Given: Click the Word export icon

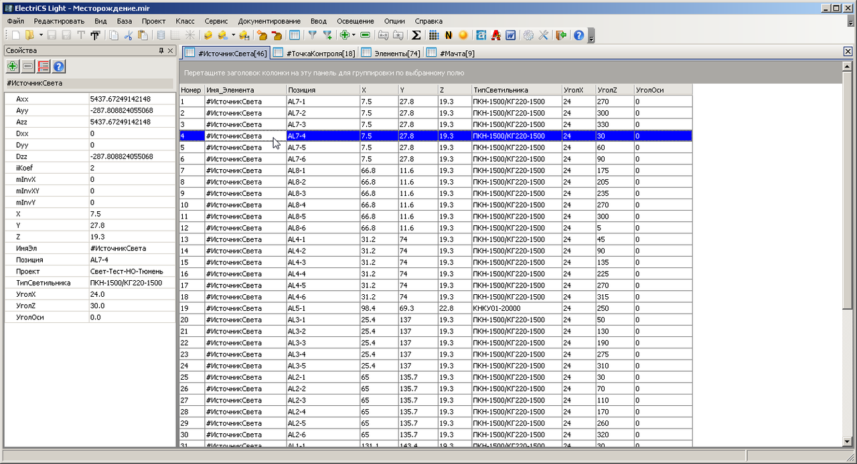Looking at the screenshot, I should point(511,35).
